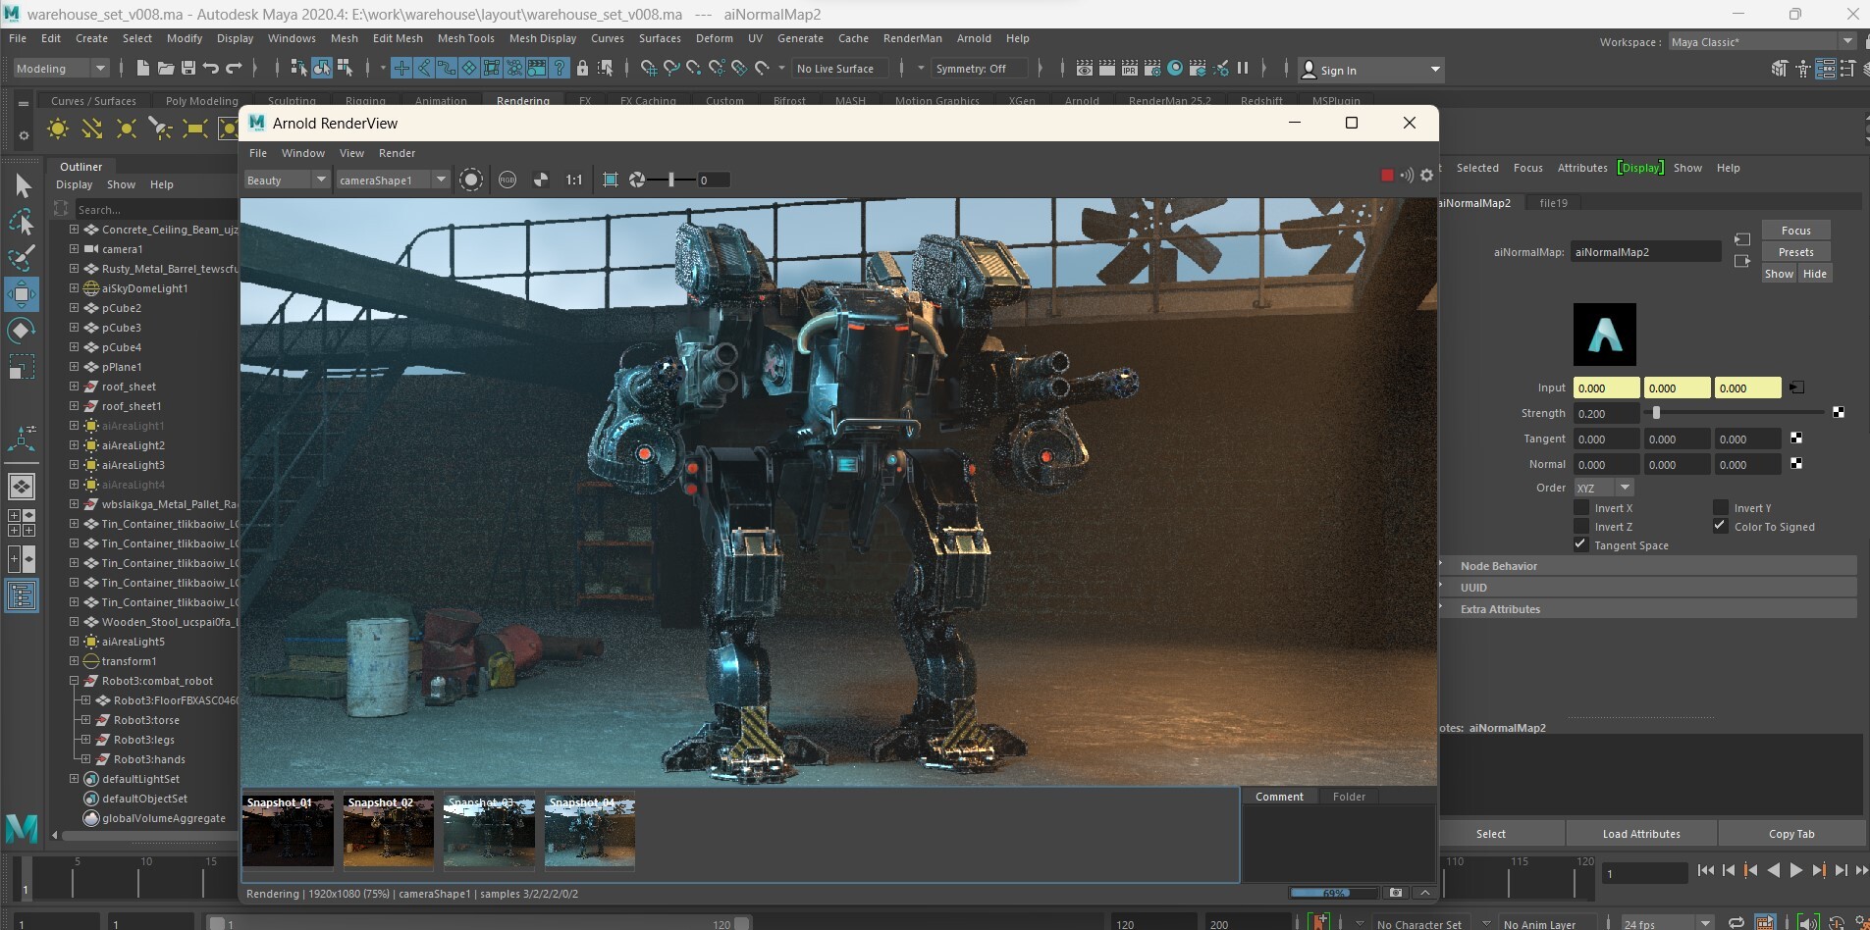
Task: Stop the render with the red stop icon
Action: coord(1386,176)
